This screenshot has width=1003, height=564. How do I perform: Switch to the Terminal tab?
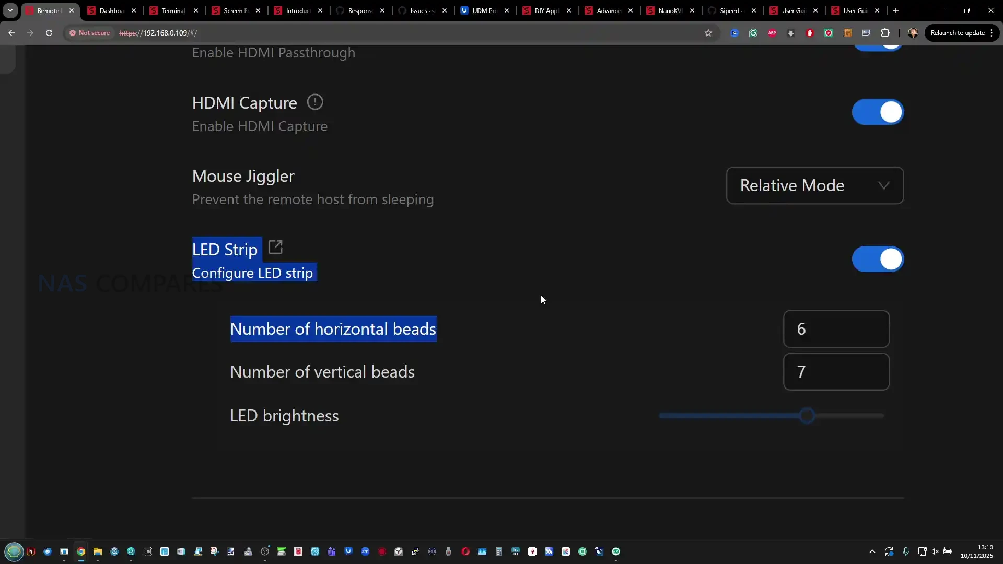[172, 10]
